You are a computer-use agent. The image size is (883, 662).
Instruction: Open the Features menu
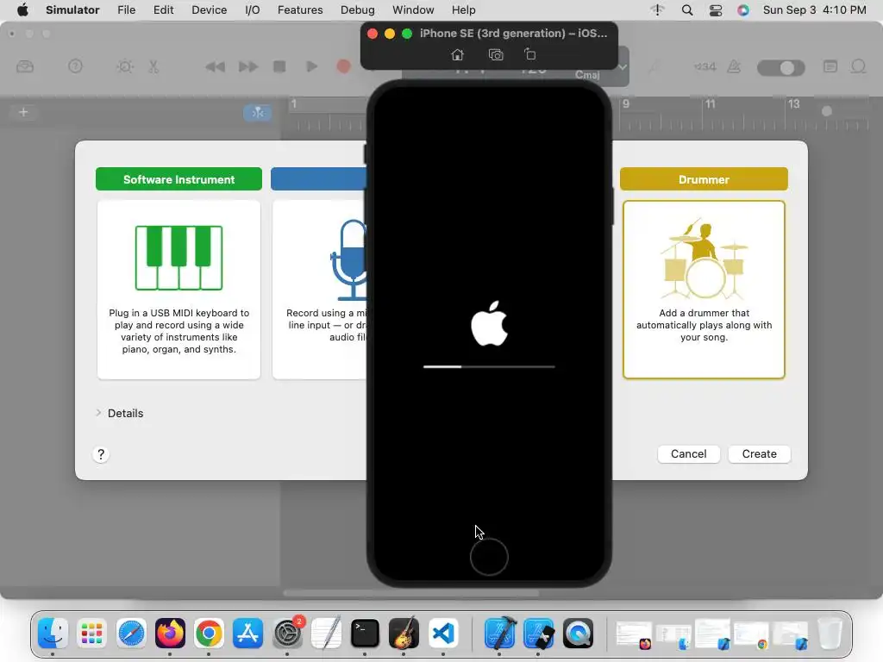(300, 9)
